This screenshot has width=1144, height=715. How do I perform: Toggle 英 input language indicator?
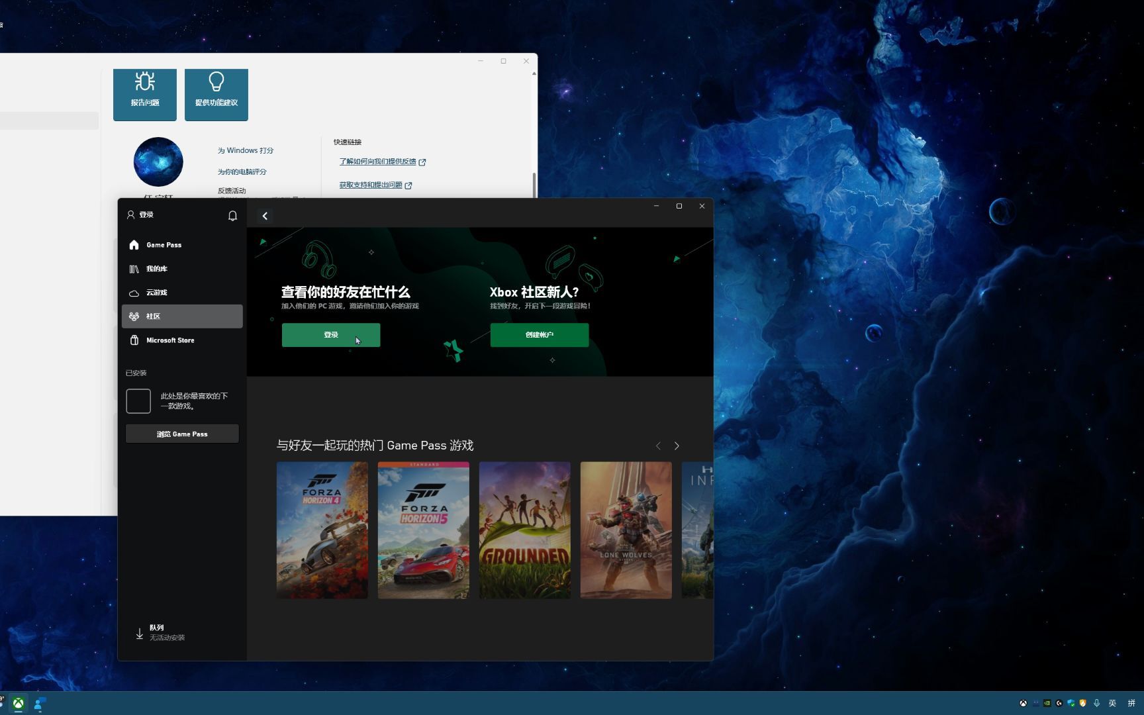(x=1113, y=703)
